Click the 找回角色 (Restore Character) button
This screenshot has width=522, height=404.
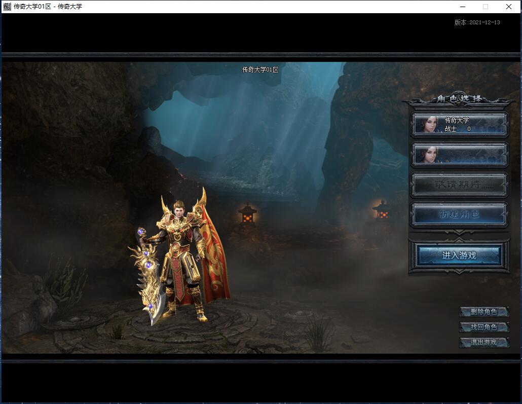(x=484, y=327)
